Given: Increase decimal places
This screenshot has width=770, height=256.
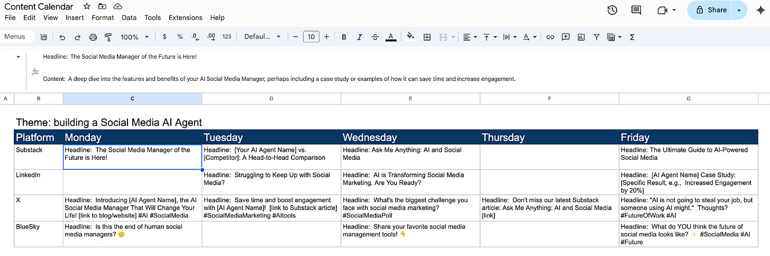Looking at the screenshot, I should coord(211,37).
